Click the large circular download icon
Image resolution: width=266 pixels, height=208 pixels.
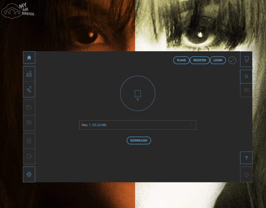point(138,93)
